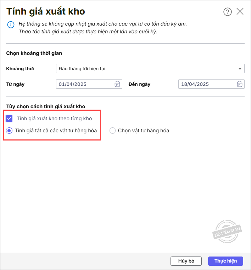
Task: Click the Khoảng thời field label
Action: 20,68
